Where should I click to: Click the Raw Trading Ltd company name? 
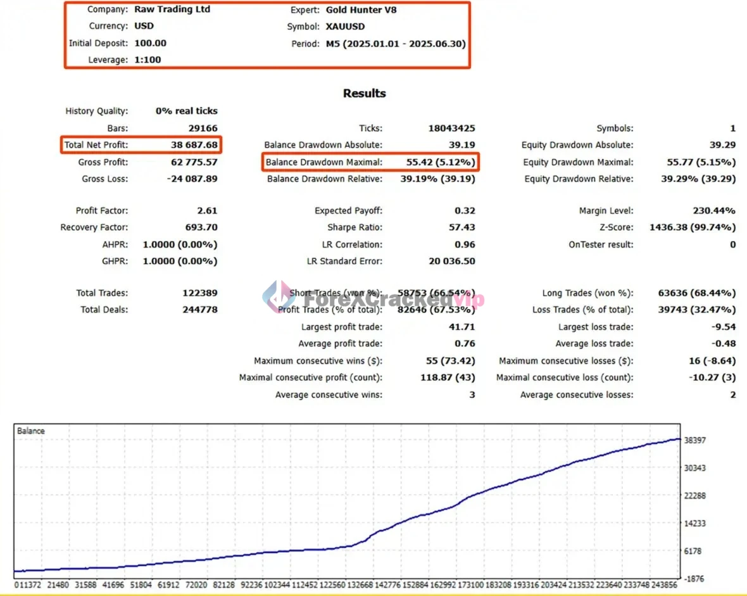[172, 10]
